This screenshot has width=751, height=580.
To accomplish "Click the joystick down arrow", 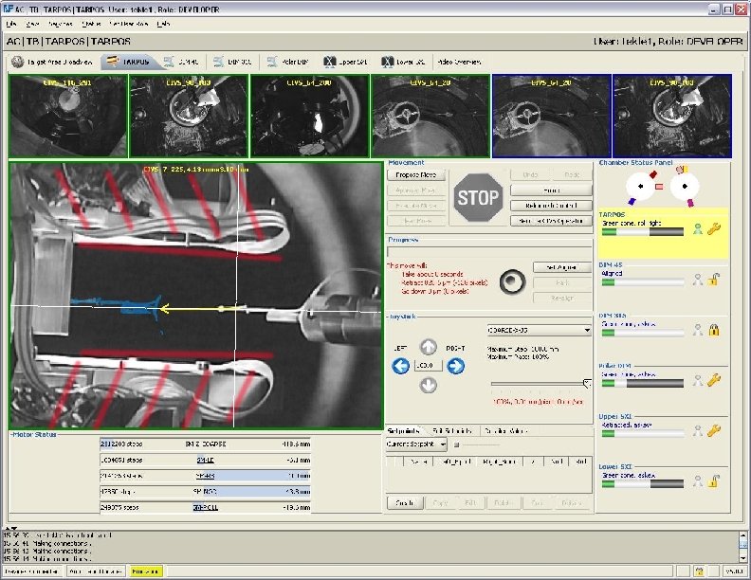I will pos(429,385).
